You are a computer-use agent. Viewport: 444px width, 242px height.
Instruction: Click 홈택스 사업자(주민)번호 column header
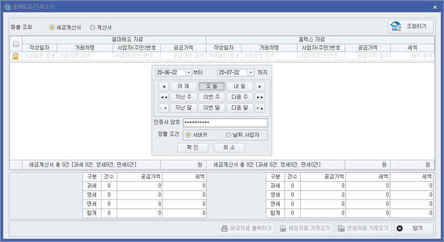pos(321,48)
